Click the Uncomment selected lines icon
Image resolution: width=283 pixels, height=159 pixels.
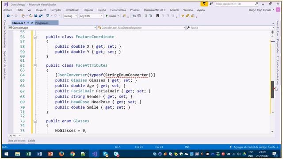[151, 16]
